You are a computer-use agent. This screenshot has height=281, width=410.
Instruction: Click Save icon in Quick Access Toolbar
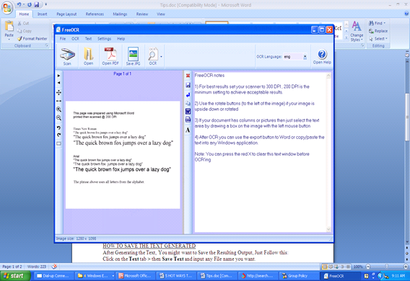click(x=37, y=5)
